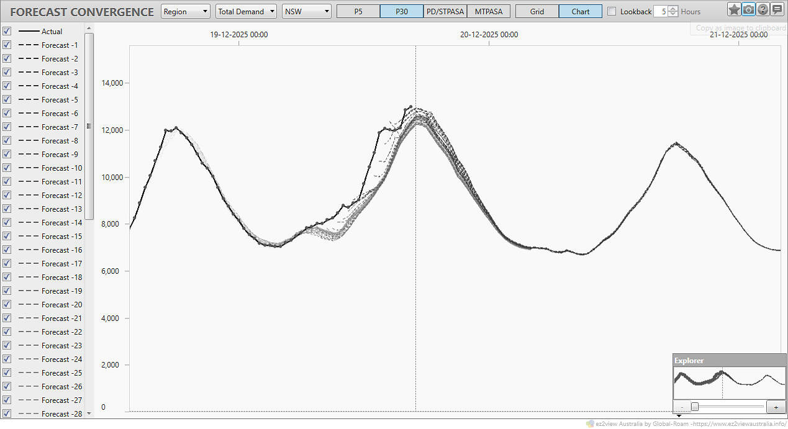The image size is (788, 429).
Task: Switch to Grid view
Action: pos(537,11)
